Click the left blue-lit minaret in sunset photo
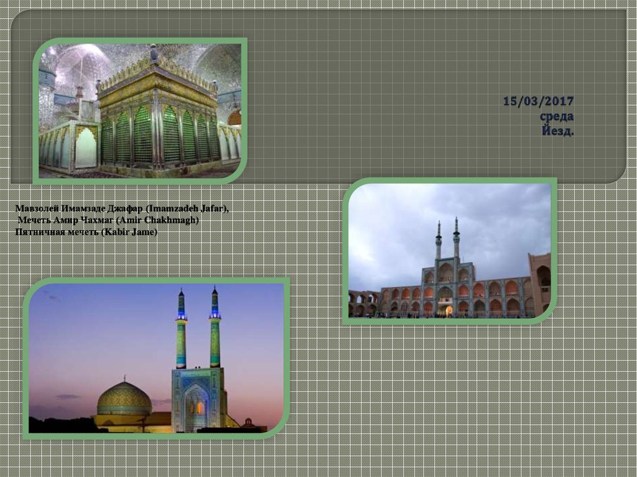The image size is (637, 477). point(181,330)
